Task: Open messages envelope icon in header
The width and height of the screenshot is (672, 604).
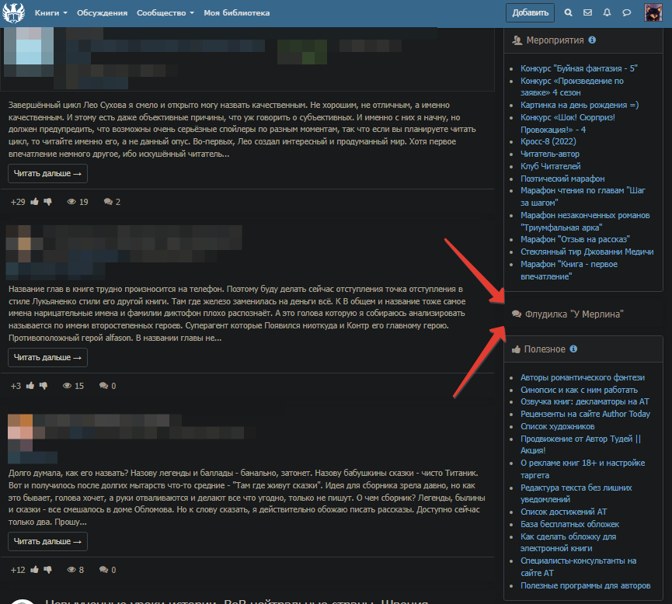Action: click(587, 13)
